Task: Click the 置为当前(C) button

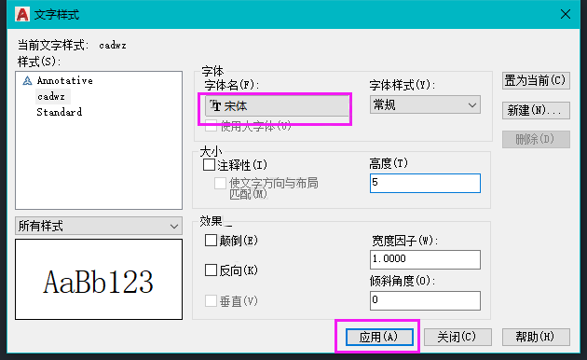Action: click(x=536, y=80)
